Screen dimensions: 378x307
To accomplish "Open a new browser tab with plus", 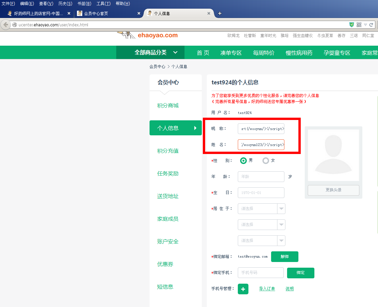I will click(219, 14).
